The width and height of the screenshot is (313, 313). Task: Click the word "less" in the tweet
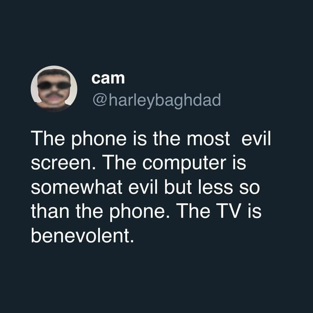(215, 187)
